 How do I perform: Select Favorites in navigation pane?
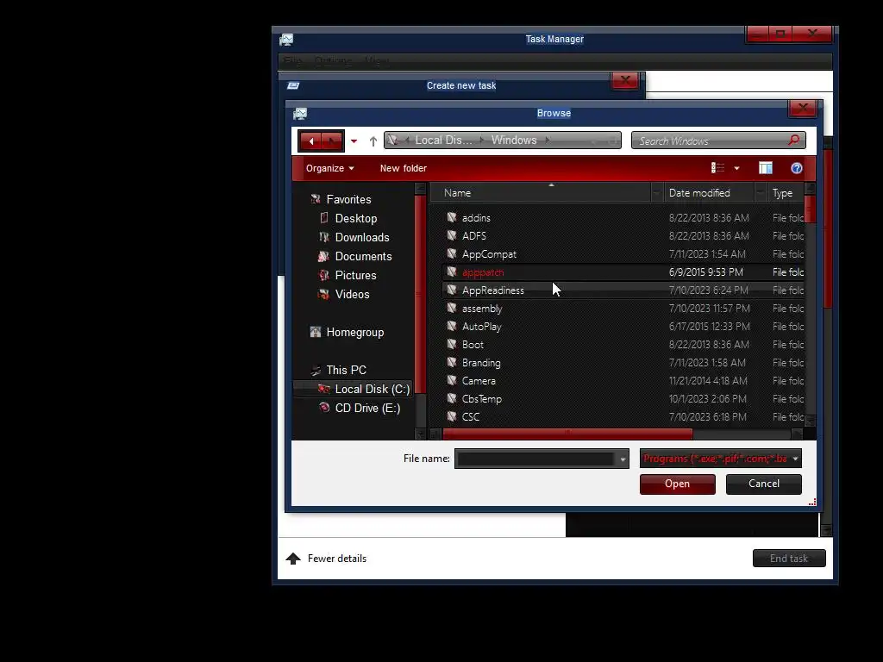click(x=348, y=199)
